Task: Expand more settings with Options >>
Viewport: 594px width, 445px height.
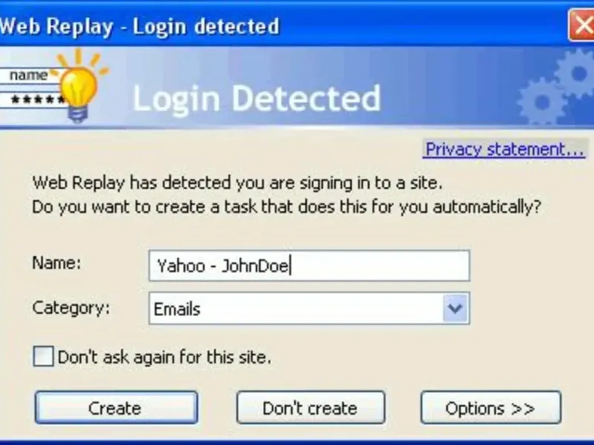Action: pyautogui.click(x=491, y=408)
